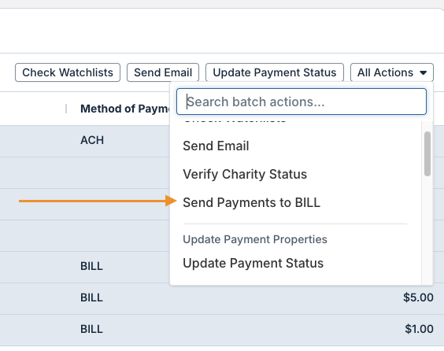Click the $1.00 amount cell

[x=419, y=329]
